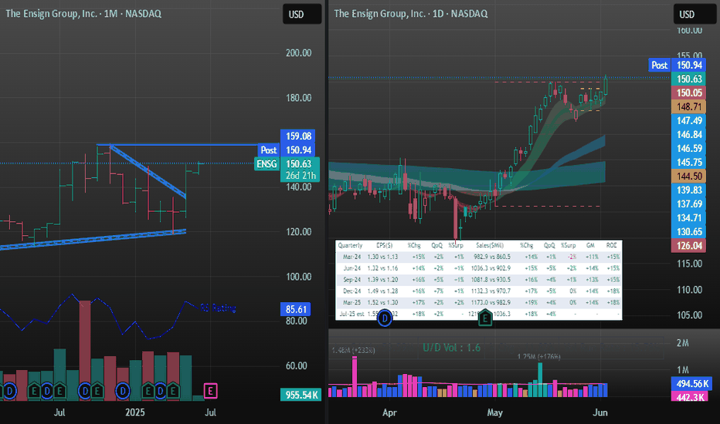Click the Sep-24 row label
The height and width of the screenshot is (424, 720).
[352, 280]
